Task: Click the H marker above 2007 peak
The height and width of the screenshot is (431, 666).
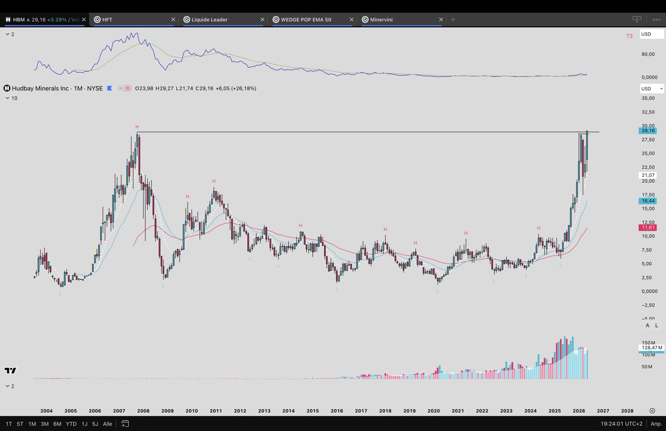Action: [137, 127]
